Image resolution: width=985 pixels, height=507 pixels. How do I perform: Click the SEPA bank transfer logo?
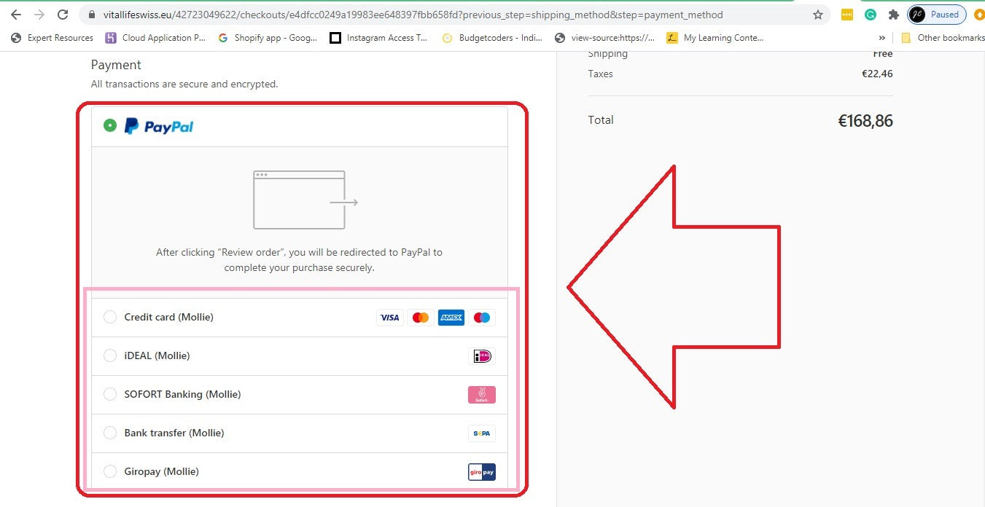(x=482, y=433)
